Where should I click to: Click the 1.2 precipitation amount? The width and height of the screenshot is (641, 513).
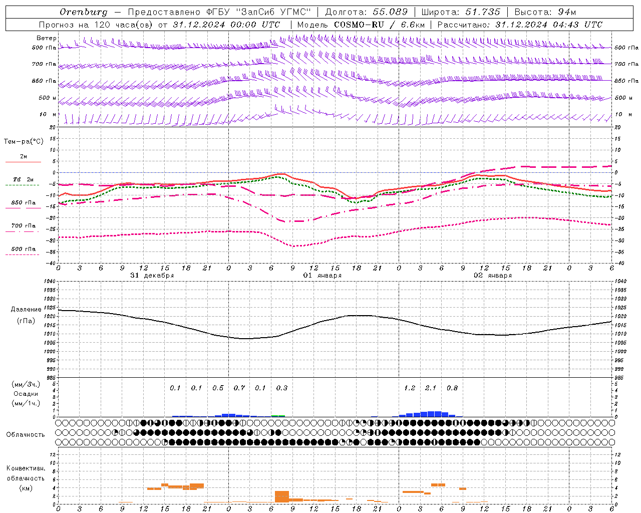410,388
